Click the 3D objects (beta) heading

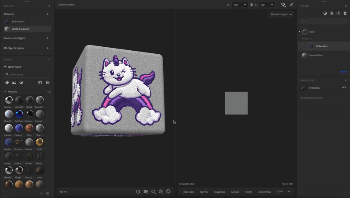coord(14,48)
